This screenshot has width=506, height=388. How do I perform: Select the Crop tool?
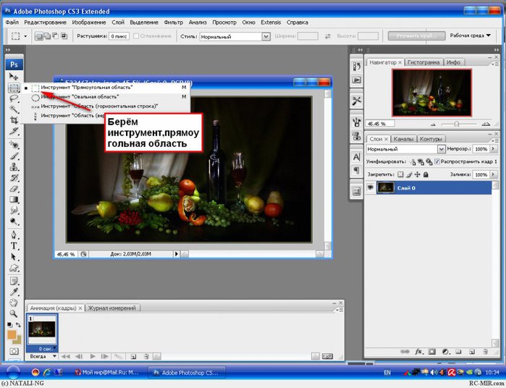click(14, 120)
